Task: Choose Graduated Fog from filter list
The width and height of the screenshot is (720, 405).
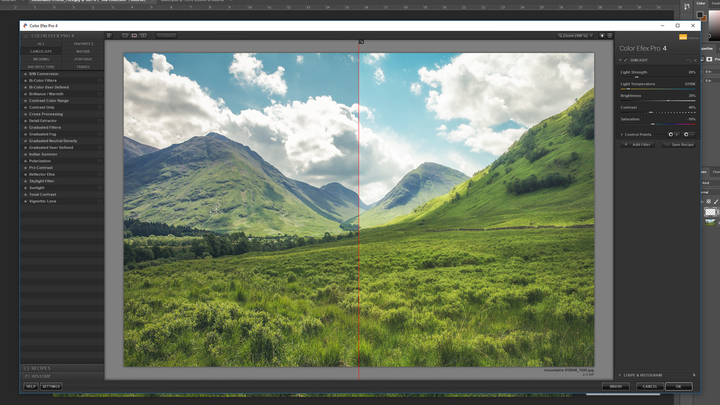Action: 43,134
